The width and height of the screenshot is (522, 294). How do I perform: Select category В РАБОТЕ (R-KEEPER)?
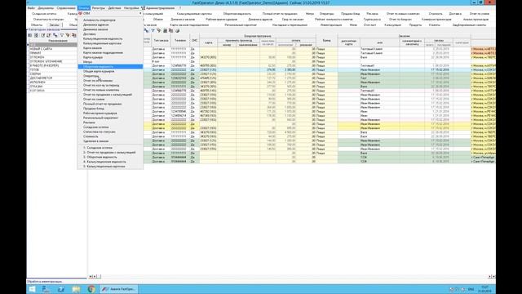[44, 65]
